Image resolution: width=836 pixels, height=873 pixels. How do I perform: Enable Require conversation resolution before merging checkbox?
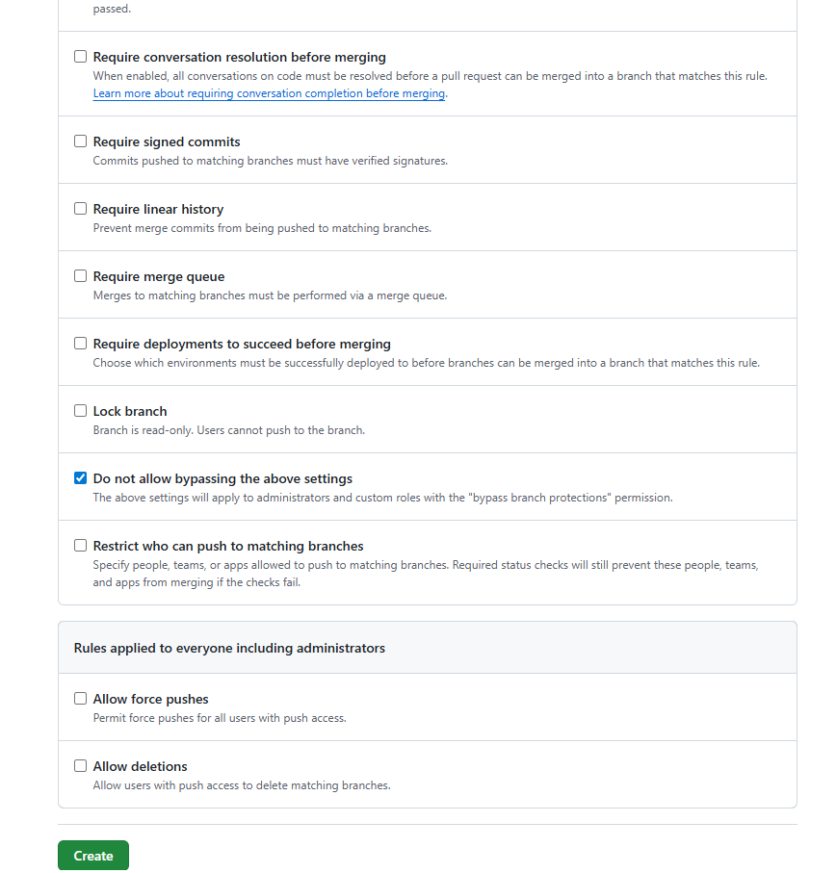click(x=81, y=57)
